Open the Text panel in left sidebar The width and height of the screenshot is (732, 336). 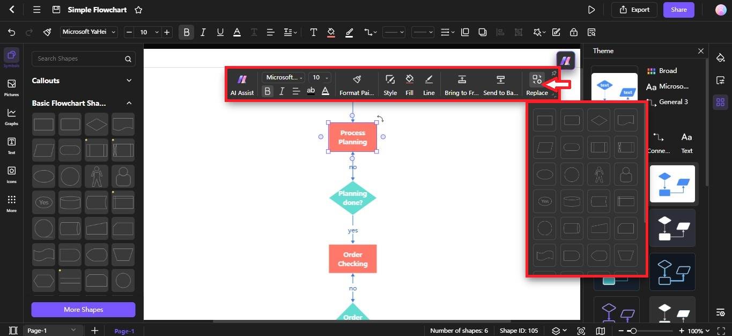[11, 145]
